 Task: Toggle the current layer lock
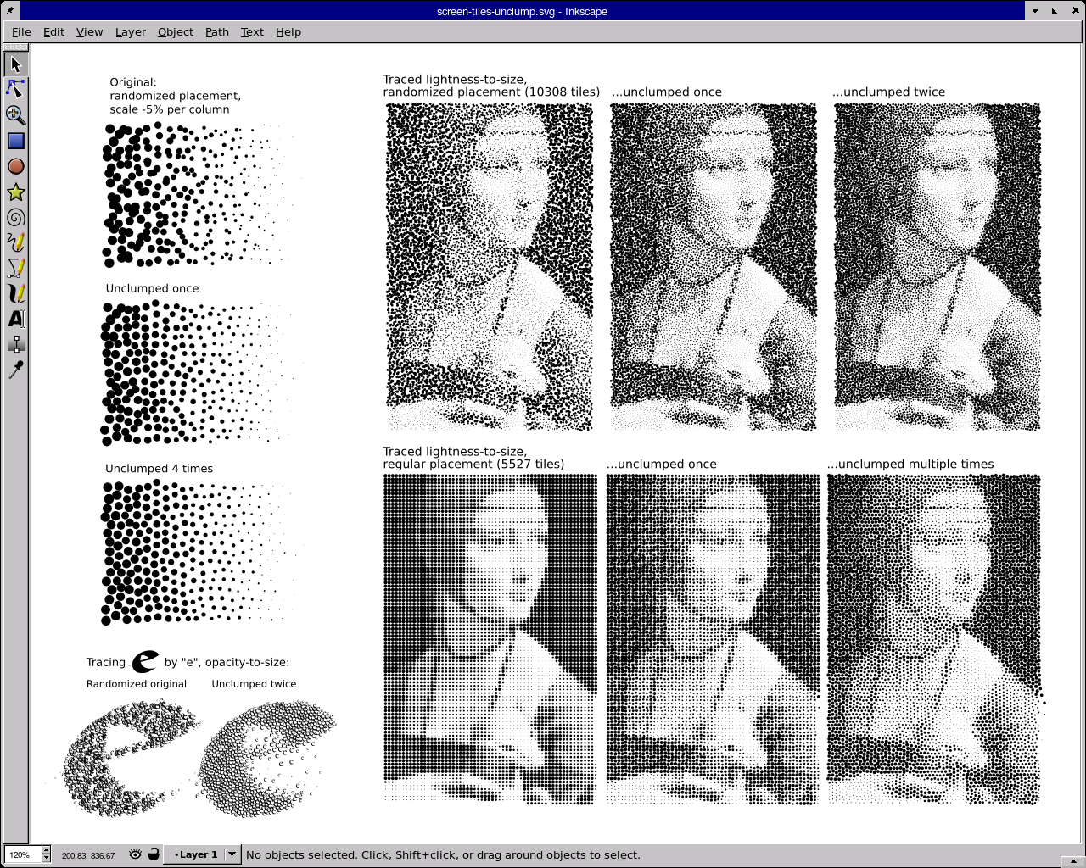[154, 854]
